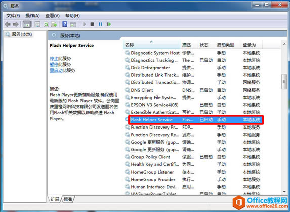The height and width of the screenshot is (212, 290).
Task: Select the Group Policy Client service
Action: pyautogui.click(x=193, y=157)
